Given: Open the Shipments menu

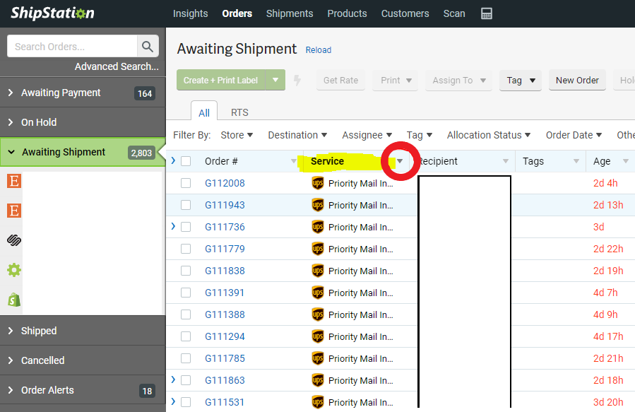Looking at the screenshot, I should (x=290, y=13).
